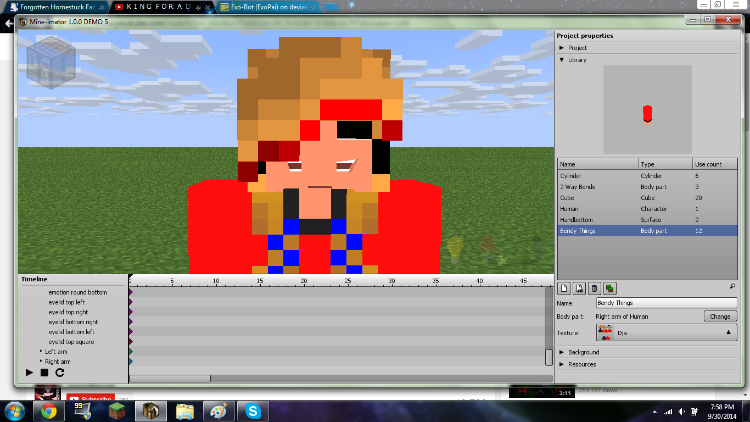Select emotion round bottom in the timeline
The height and width of the screenshot is (422, 750).
click(x=77, y=292)
